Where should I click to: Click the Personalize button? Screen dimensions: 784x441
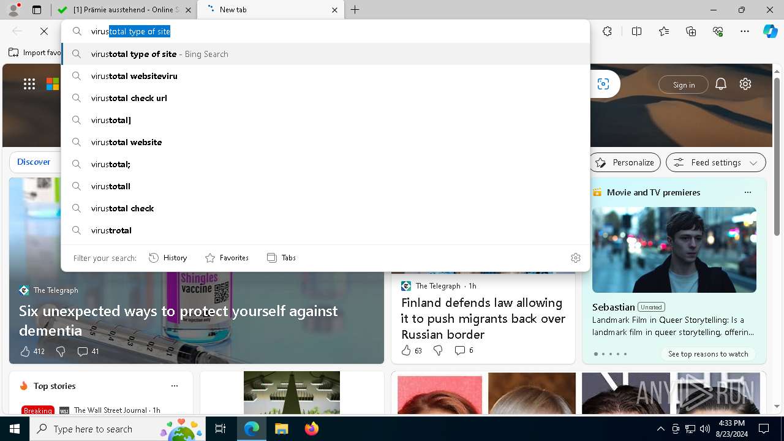pos(625,162)
